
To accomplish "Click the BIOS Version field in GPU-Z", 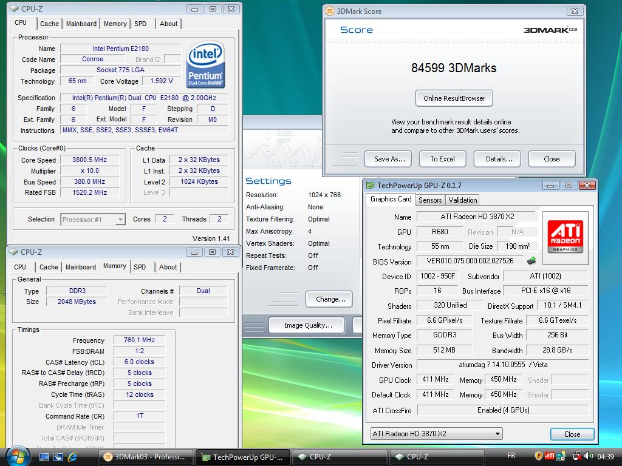I will pyautogui.click(x=470, y=261).
